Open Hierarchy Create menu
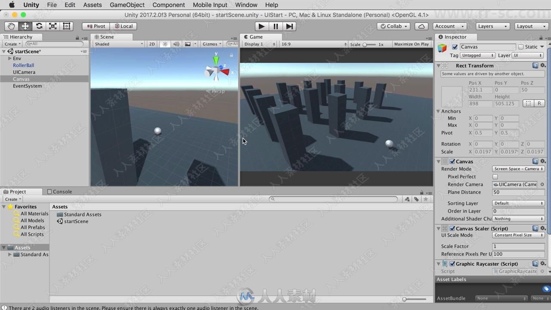 tap(12, 44)
